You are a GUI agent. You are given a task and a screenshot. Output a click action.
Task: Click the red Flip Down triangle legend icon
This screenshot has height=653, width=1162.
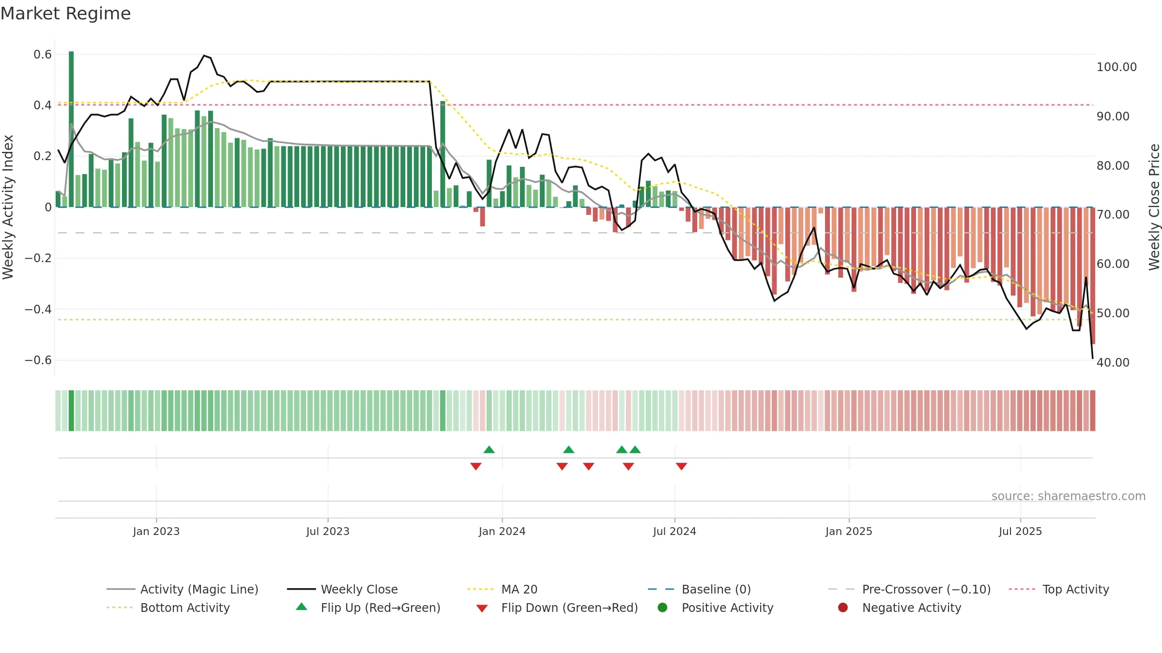pyautogui.click(x=482, y=608)
